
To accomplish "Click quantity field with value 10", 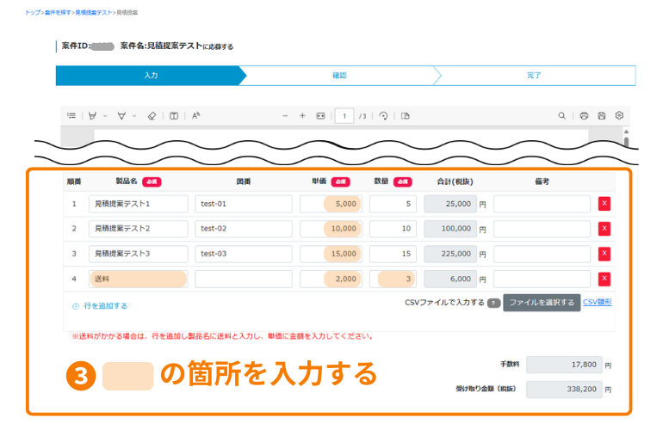I will point(393,229).
